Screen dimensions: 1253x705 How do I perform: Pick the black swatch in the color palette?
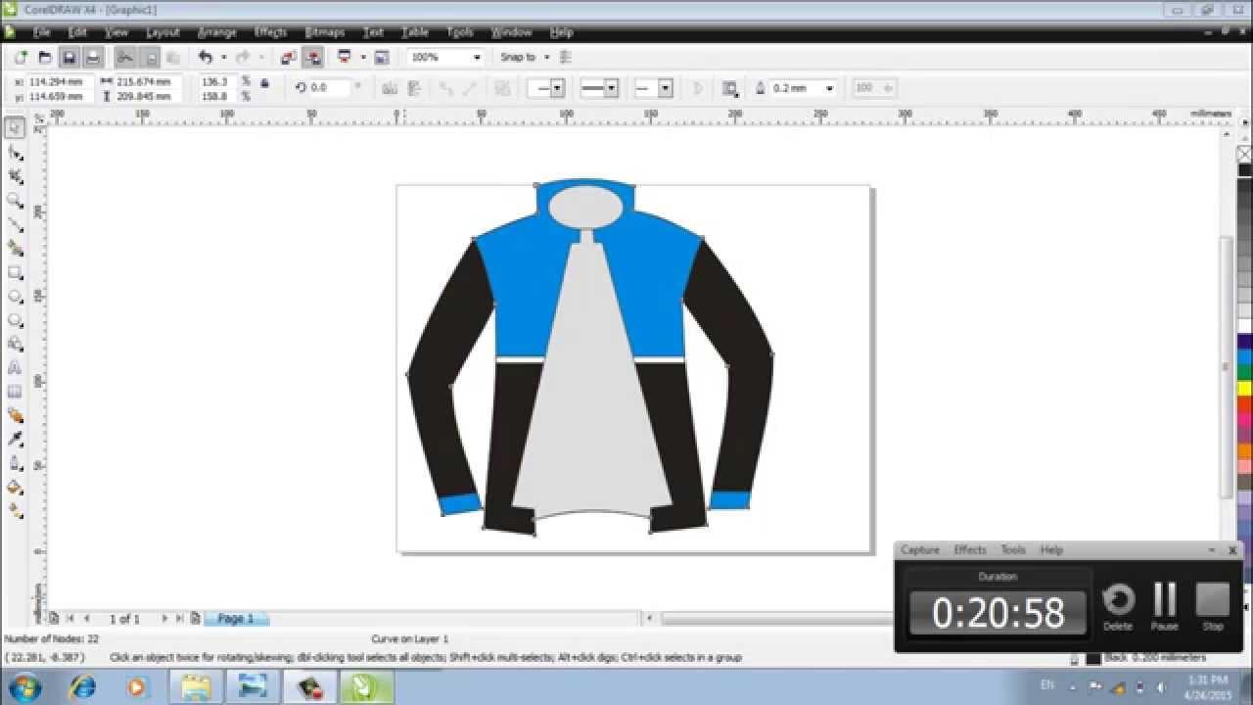[x=1244, y=170]
